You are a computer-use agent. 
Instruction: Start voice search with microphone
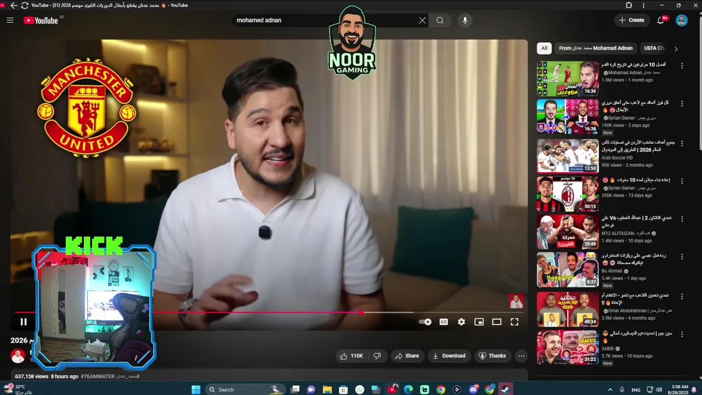[465, 20]
